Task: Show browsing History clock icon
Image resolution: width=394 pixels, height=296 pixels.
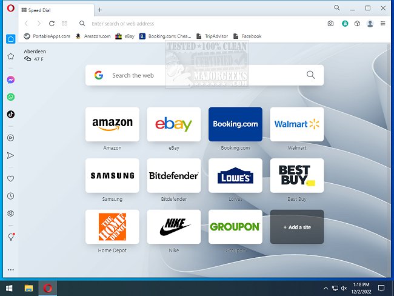Action: coord(10,196)
